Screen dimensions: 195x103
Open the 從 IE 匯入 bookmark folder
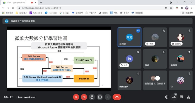(x=21, y=13)
